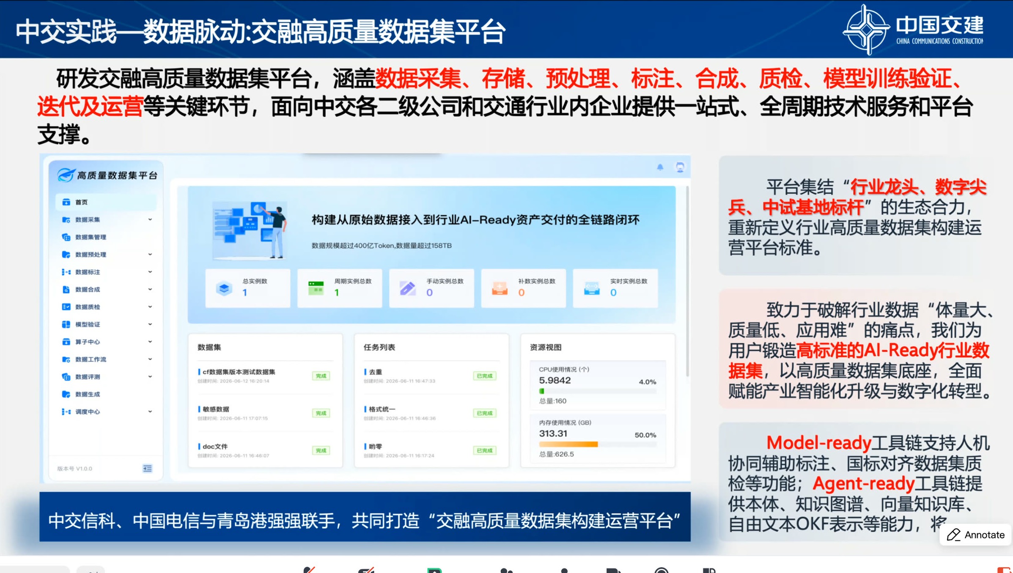Click the 数据采集 folder icon
The width and height of the screenshot is (1013, 573).
coord(66,219)
